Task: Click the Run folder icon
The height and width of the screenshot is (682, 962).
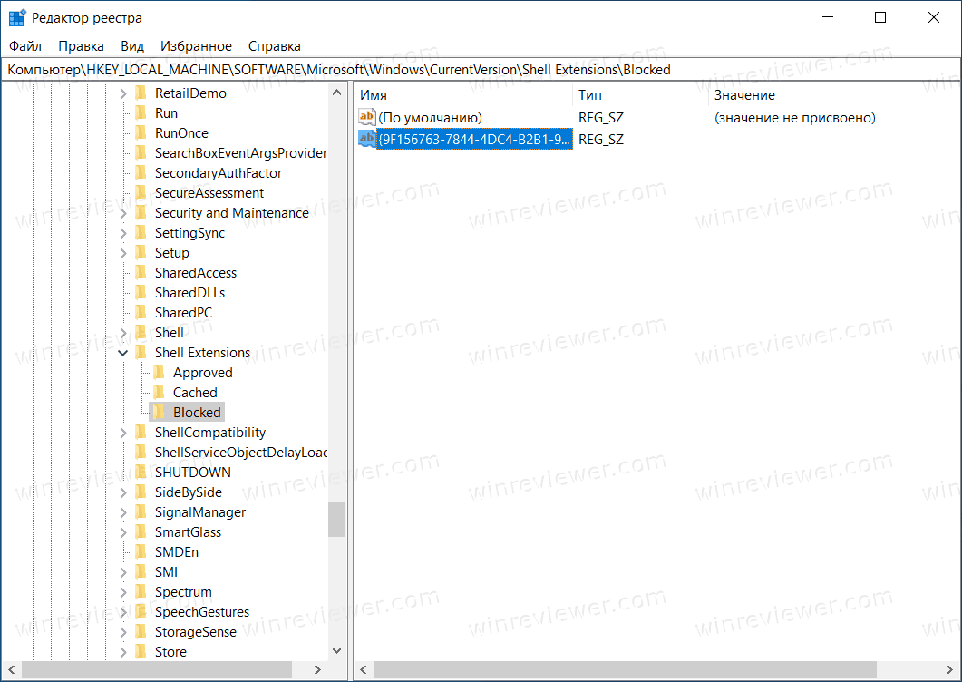Action: pos(141,113)
